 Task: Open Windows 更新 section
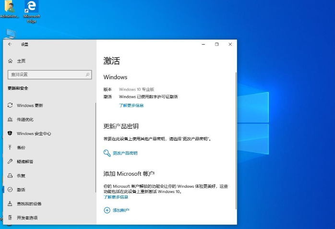(x=30, y=106)
